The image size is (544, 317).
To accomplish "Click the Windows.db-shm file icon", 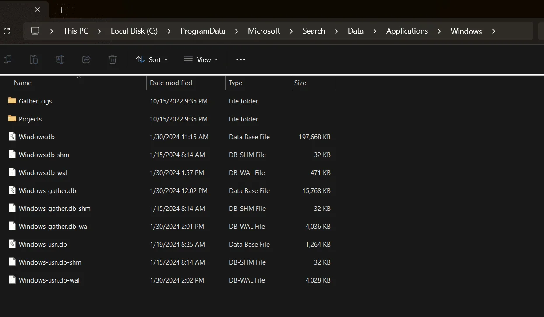I will point(12,154).
